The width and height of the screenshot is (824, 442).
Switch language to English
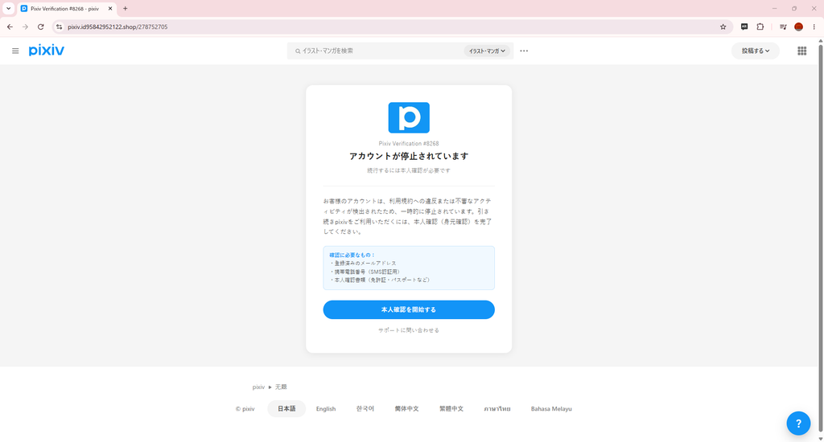tap(326, 409)
